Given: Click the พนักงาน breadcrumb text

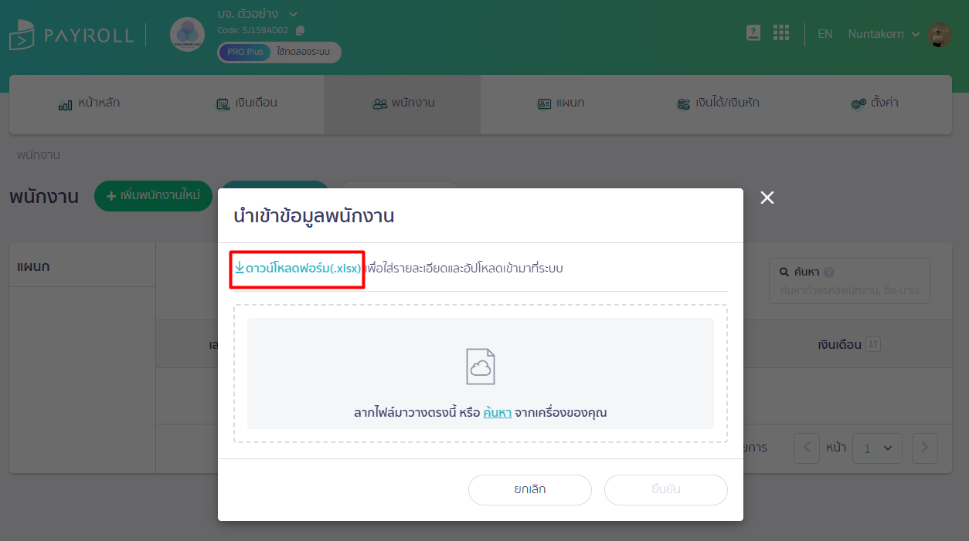Looking at the screenshot, I should [39, 155].
